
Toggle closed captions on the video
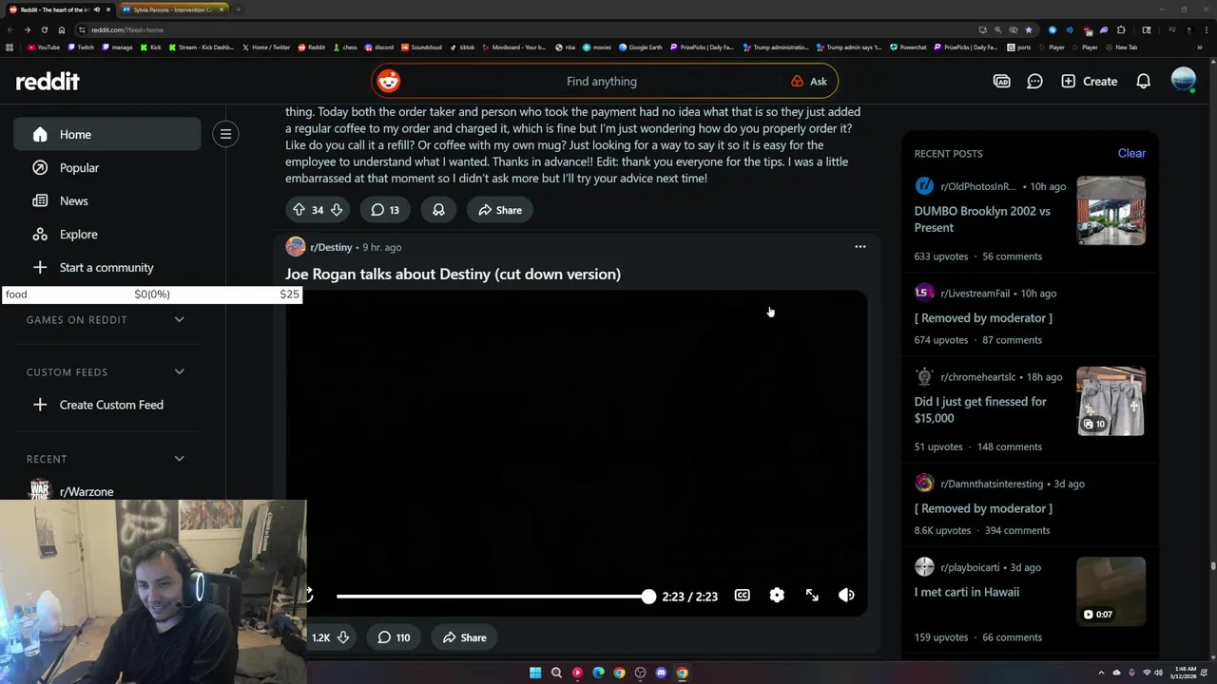(742, 596)
